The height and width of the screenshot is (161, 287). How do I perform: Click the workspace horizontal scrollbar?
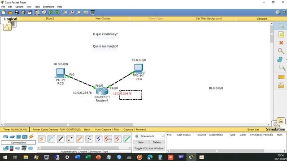[x=68, y=125]
